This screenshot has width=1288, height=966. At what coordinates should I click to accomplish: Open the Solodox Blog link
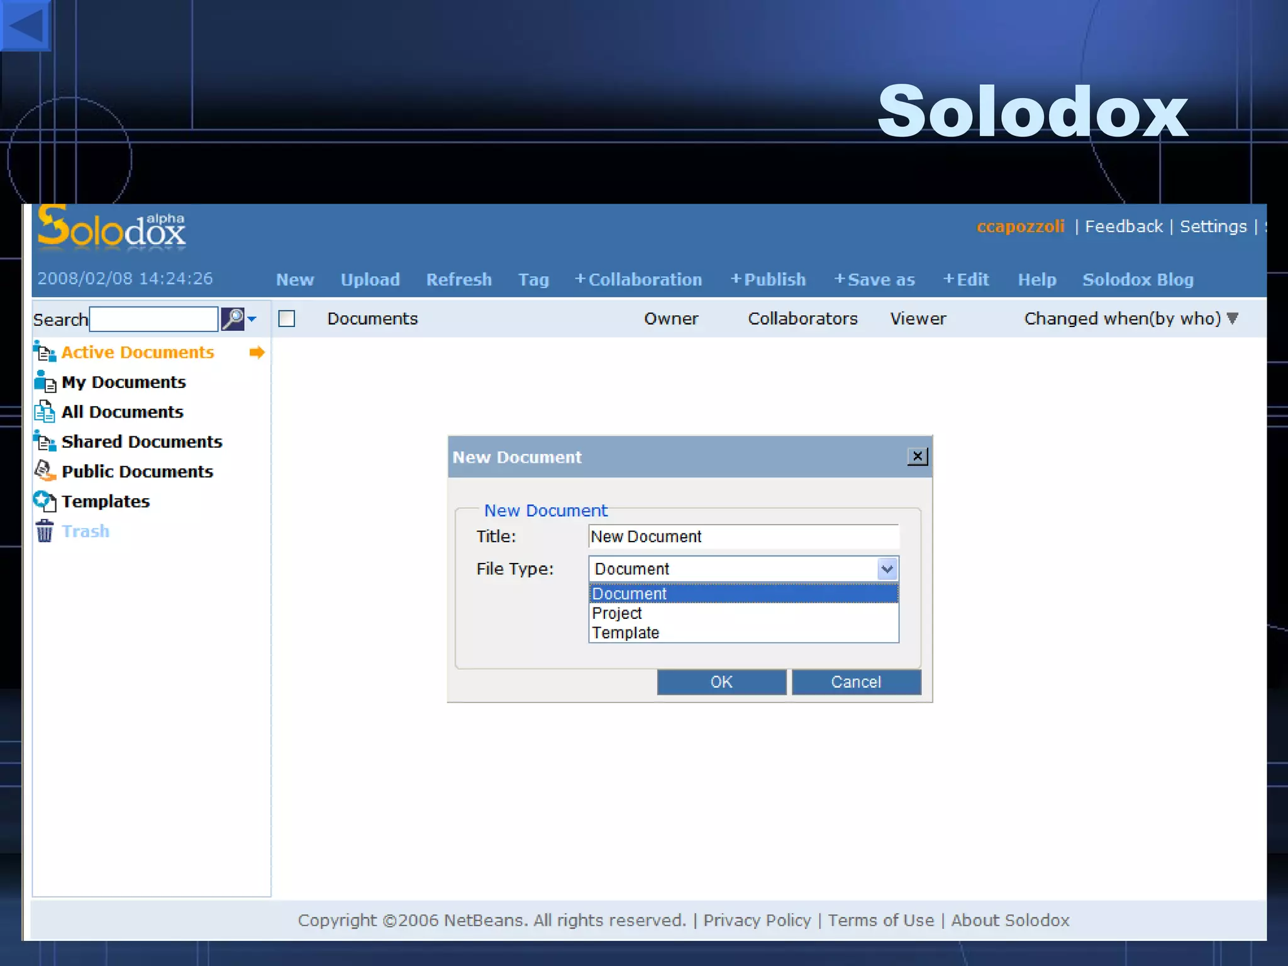(1138, 280)
